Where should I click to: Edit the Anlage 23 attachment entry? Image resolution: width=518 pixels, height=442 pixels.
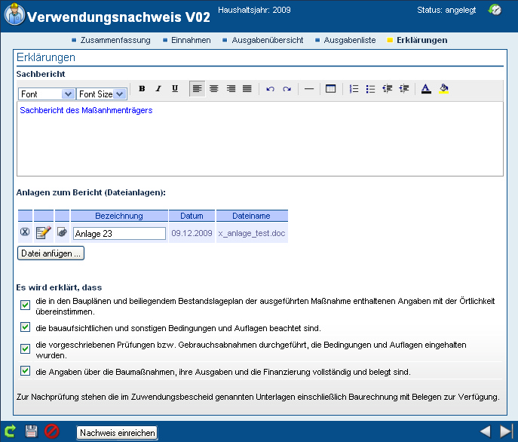point(44,232)
